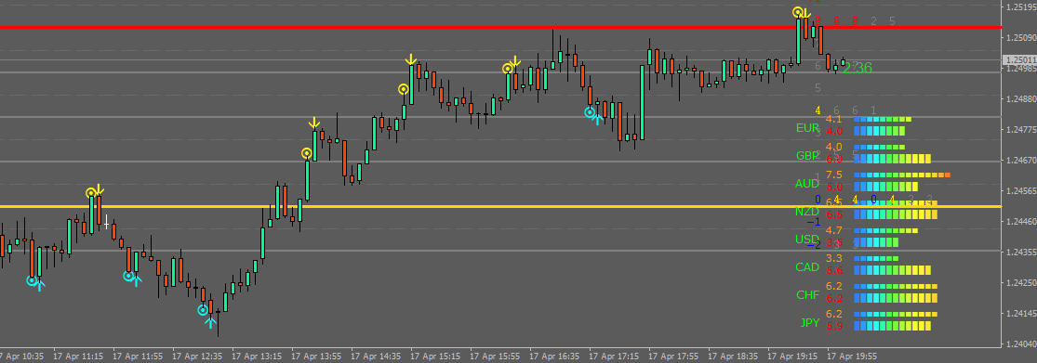
Task: Click the yellow sell arrow near 11:15
Action: (x=98, y=190)
